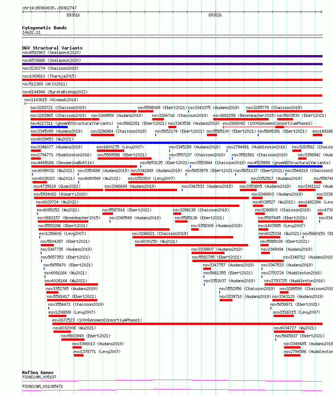This screenshot has width=333, height=395.
Task: Click esv1516315 (Levy2007) label
Action: tap(297, 312)
